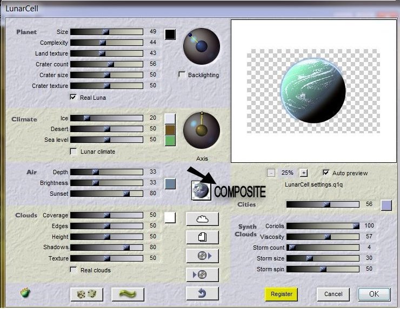Screen dimensions: 400x309
Task: Click the 25% zoom value
Action: point(287,173)
